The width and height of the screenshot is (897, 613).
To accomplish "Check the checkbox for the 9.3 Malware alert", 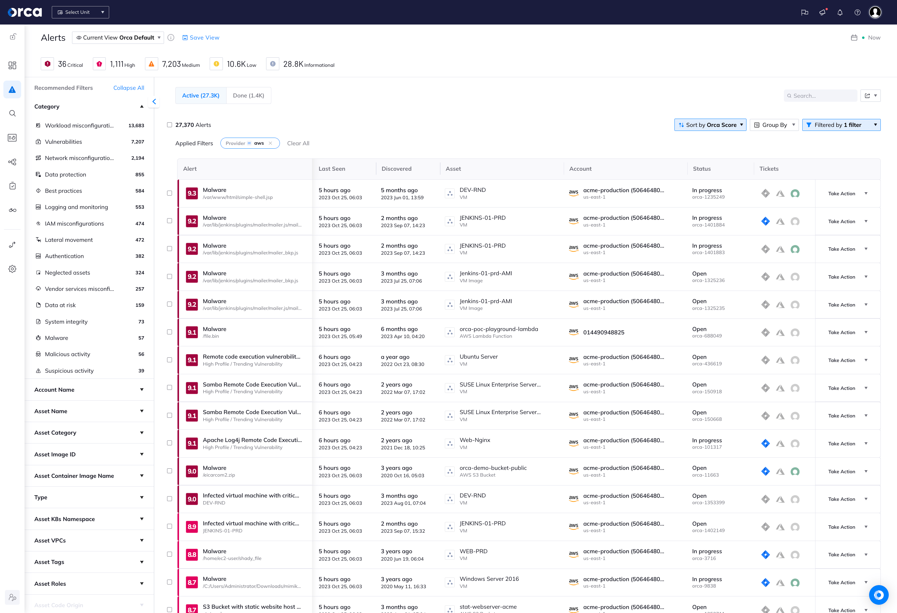I will click(x=170, y=193).
